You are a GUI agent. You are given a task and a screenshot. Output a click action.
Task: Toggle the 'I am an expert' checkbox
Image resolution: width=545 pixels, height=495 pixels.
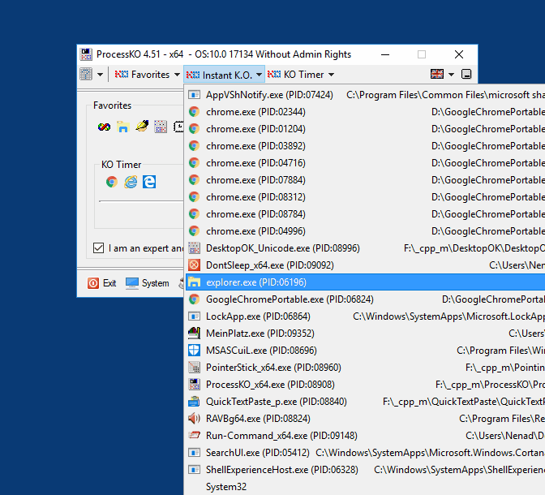(98, 248)
